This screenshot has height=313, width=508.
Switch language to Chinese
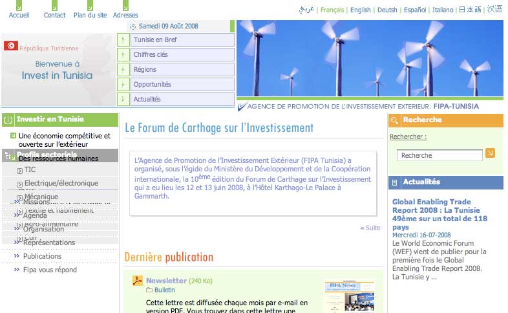[494, 9]
